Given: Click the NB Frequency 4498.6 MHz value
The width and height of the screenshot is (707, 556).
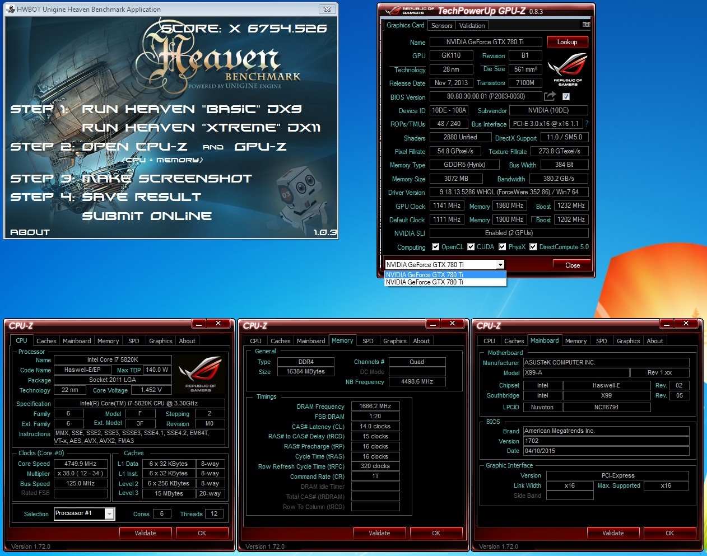Looking at the screenshot, I should point(417,381).
